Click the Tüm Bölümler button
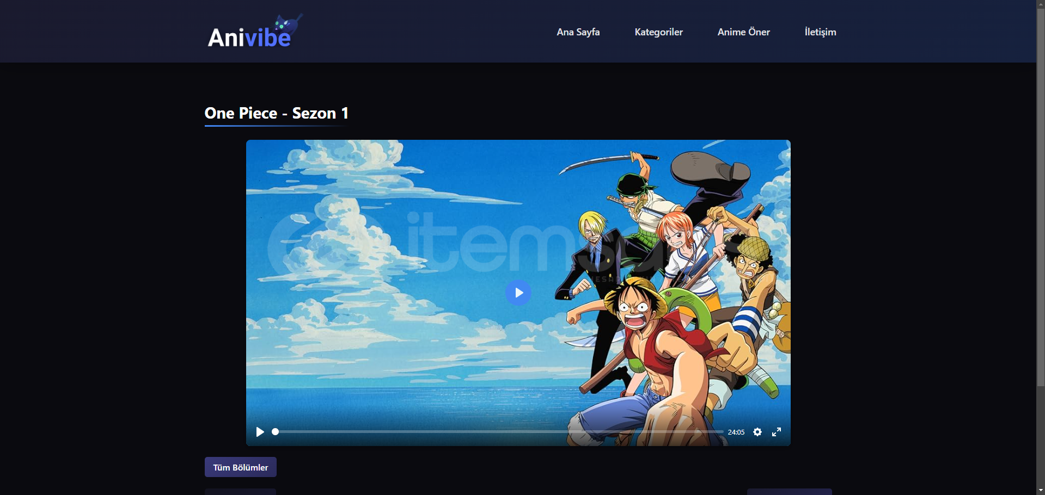The image size is (1045, 495). [241, 467]
